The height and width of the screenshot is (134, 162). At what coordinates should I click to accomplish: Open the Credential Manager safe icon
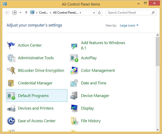[11, 83]
